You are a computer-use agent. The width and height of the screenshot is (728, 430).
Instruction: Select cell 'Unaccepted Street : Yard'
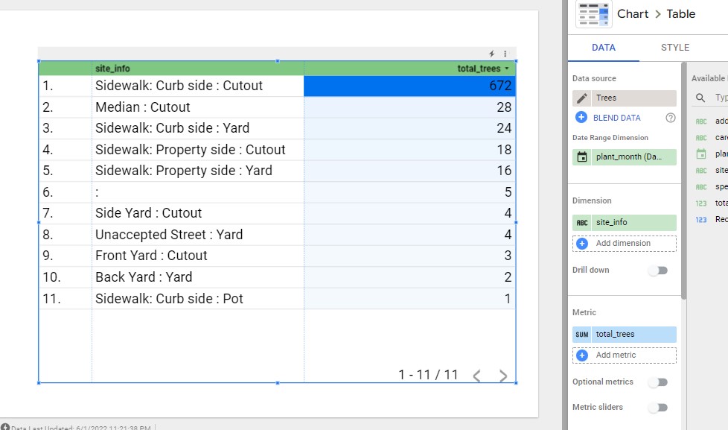198,235
